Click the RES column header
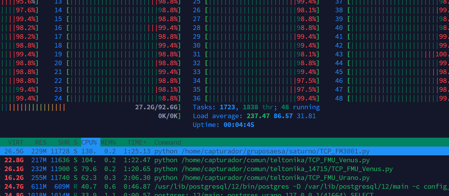Image resolution: width=449 pixels, height=196 pixels. click(40, 142)
